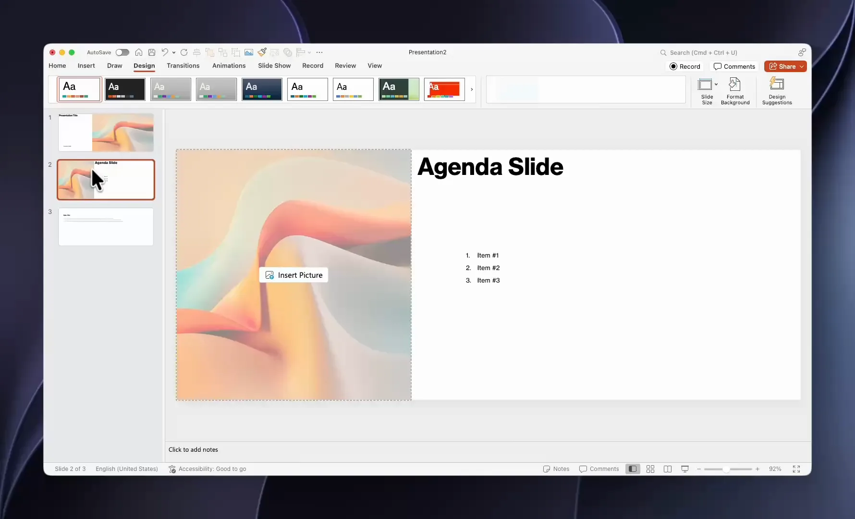Screen dimensions: 855x519
Task: Save the presentation with the floppy disk icon
Action: [152, 52]
